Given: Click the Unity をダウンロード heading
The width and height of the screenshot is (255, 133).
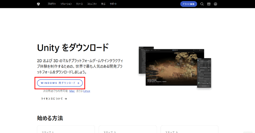Looking at the screenshot, I should tap(73, 48).
